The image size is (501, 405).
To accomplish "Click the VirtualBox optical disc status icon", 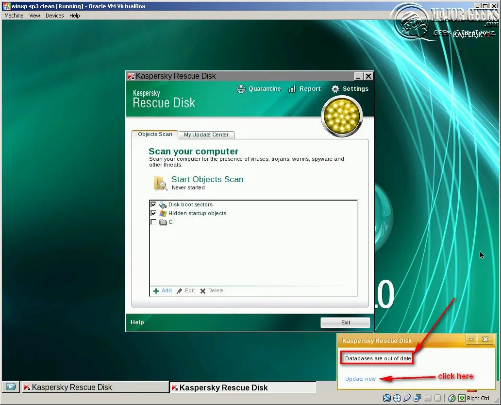I will [x=397, y=398].
